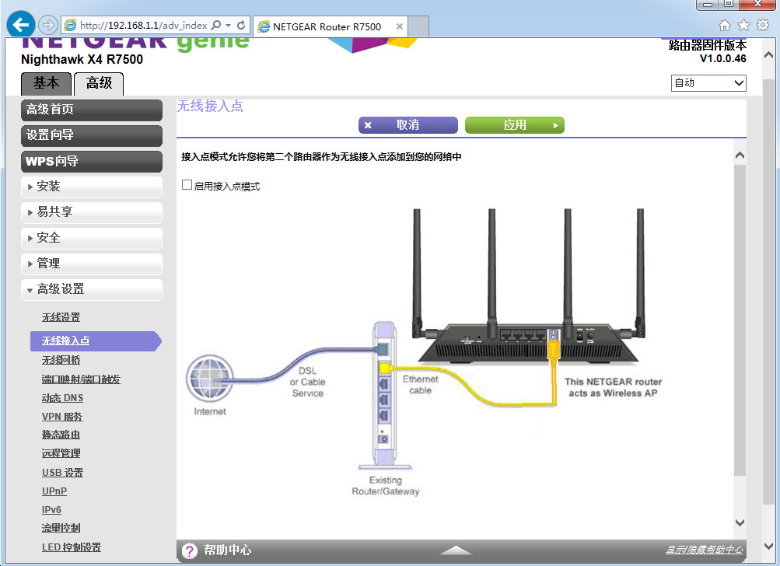This screenshot has height=566, width=780.
Task: Enable the 启用接入点模式 checkbox
Action: click(x=187, y=185)
